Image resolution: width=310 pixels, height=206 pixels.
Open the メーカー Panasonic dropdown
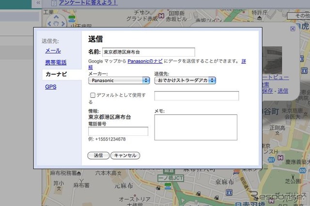point(119,80)
